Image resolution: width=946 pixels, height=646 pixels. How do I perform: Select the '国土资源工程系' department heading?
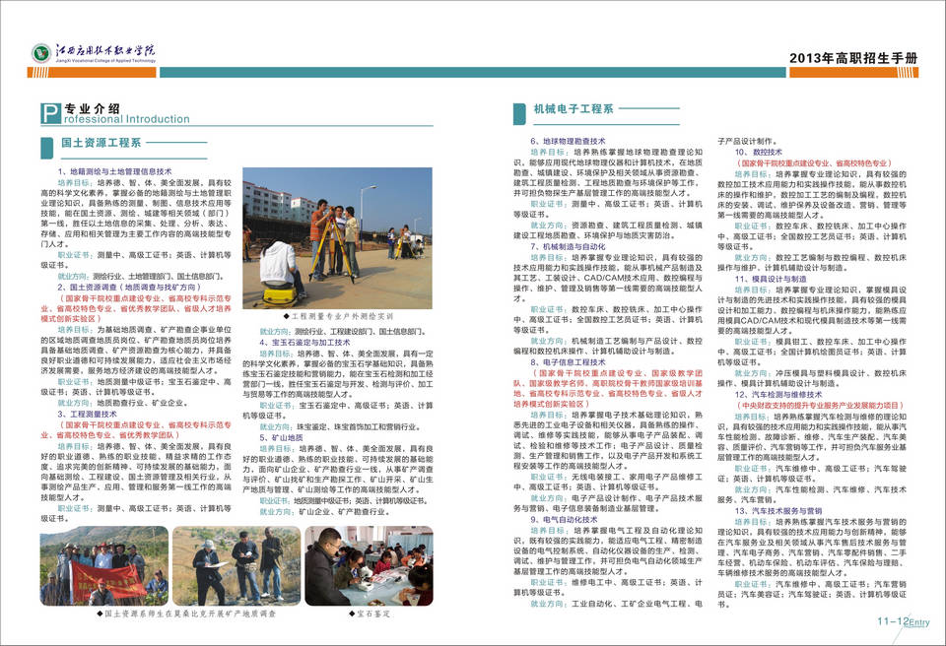(x=101, y=143)
